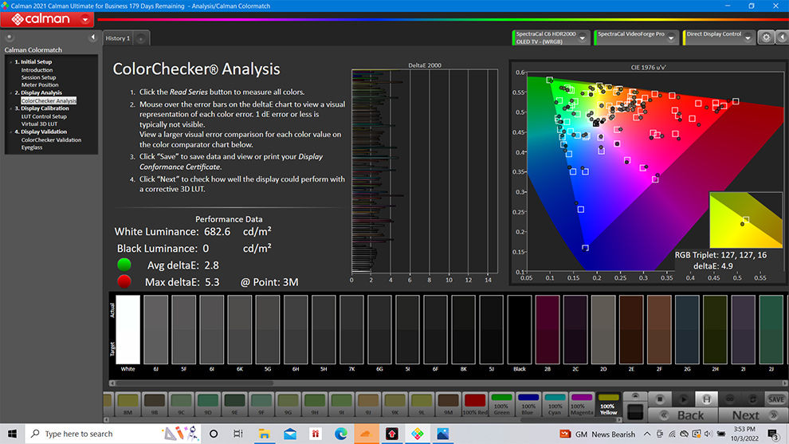Select the 2F comparator swatch
The width and height of the screenshot is (789, 444).
pos(659,329)
